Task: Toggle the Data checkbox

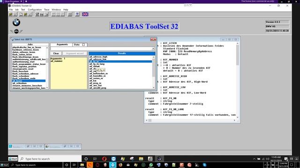Action: pos(83,45)
